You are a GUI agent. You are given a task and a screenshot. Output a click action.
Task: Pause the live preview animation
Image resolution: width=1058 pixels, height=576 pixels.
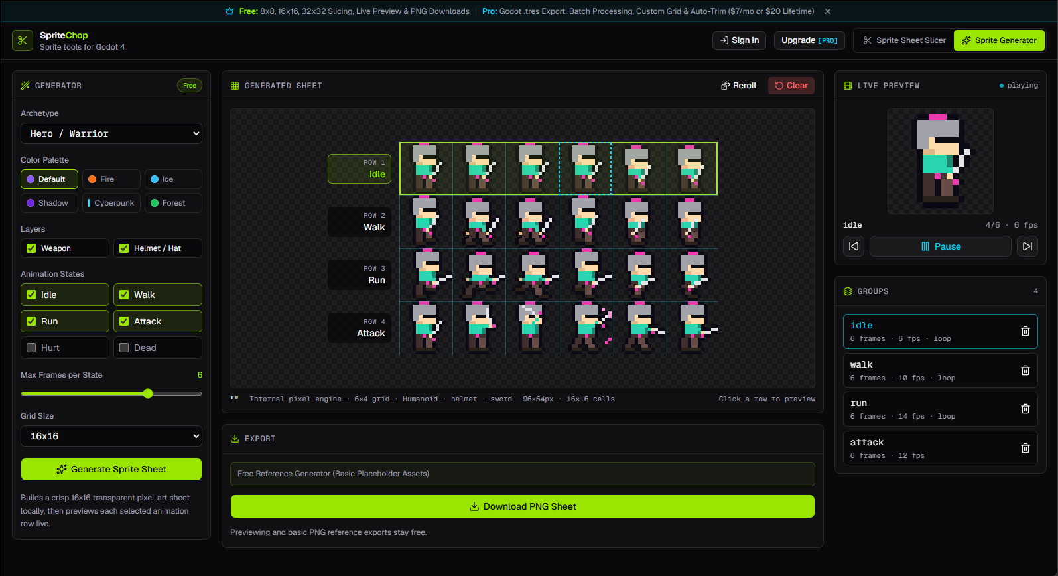[x=941, y=246]
